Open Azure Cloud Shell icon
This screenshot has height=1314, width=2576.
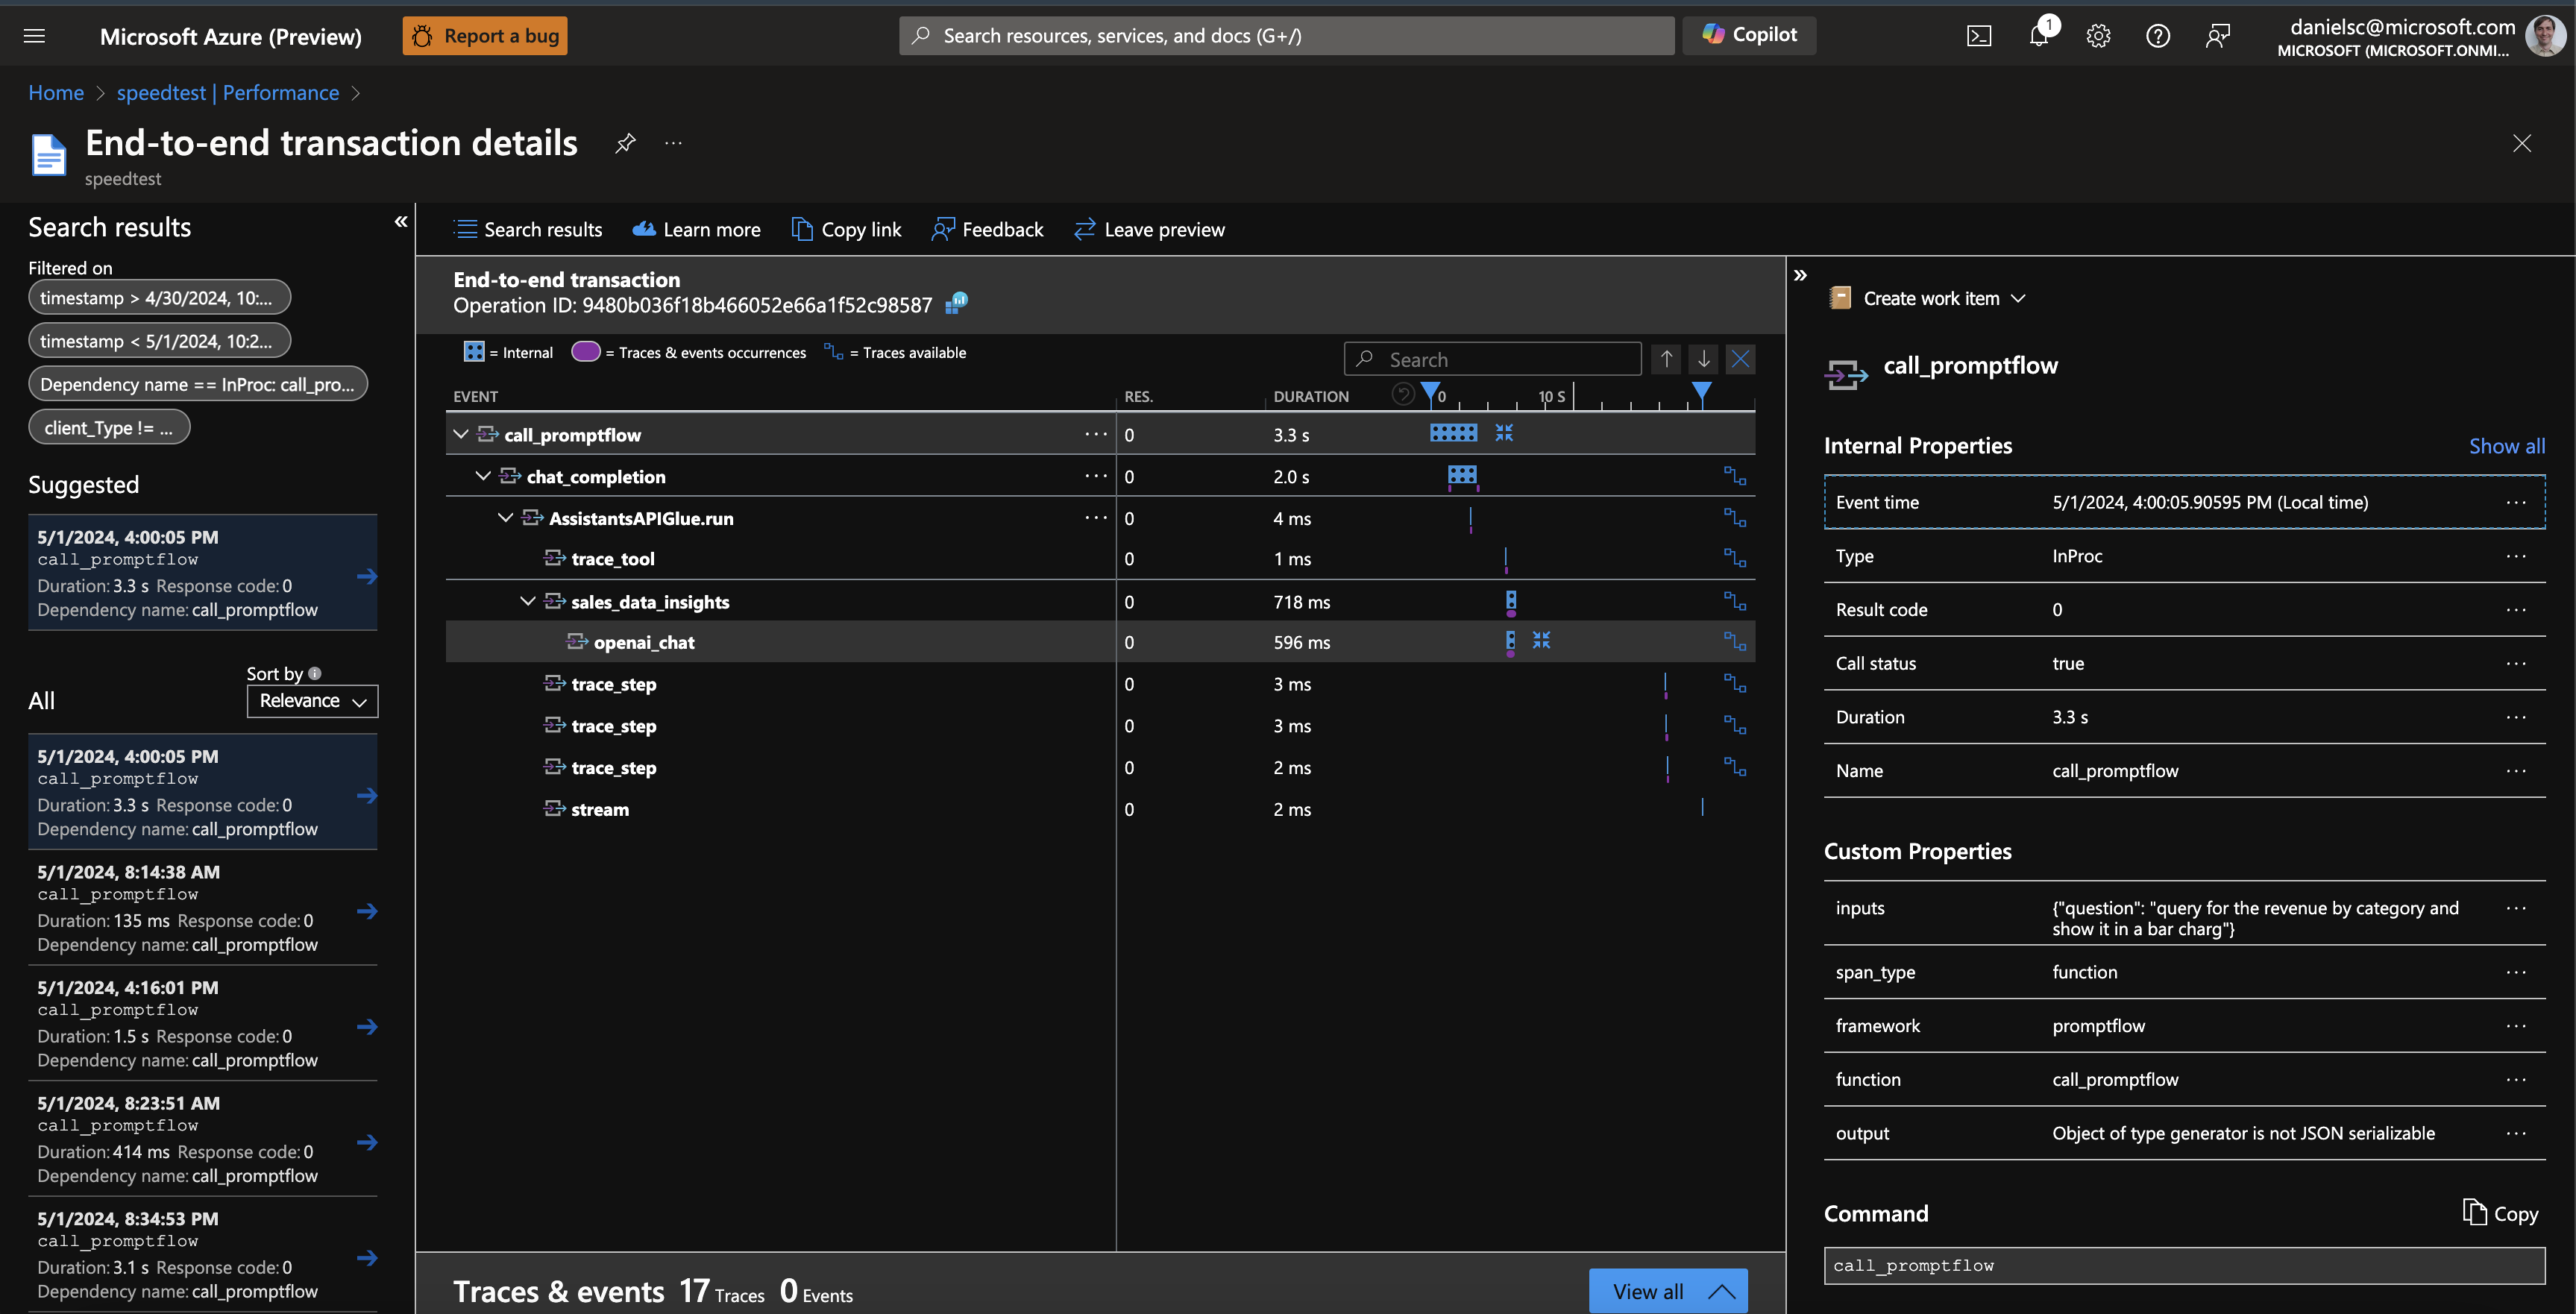tap(1978, 36)
